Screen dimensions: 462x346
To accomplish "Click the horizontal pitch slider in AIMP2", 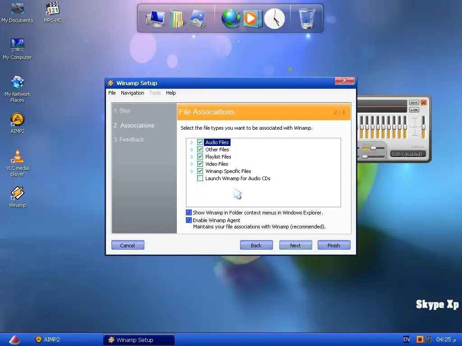I will (x=373, y=148).
